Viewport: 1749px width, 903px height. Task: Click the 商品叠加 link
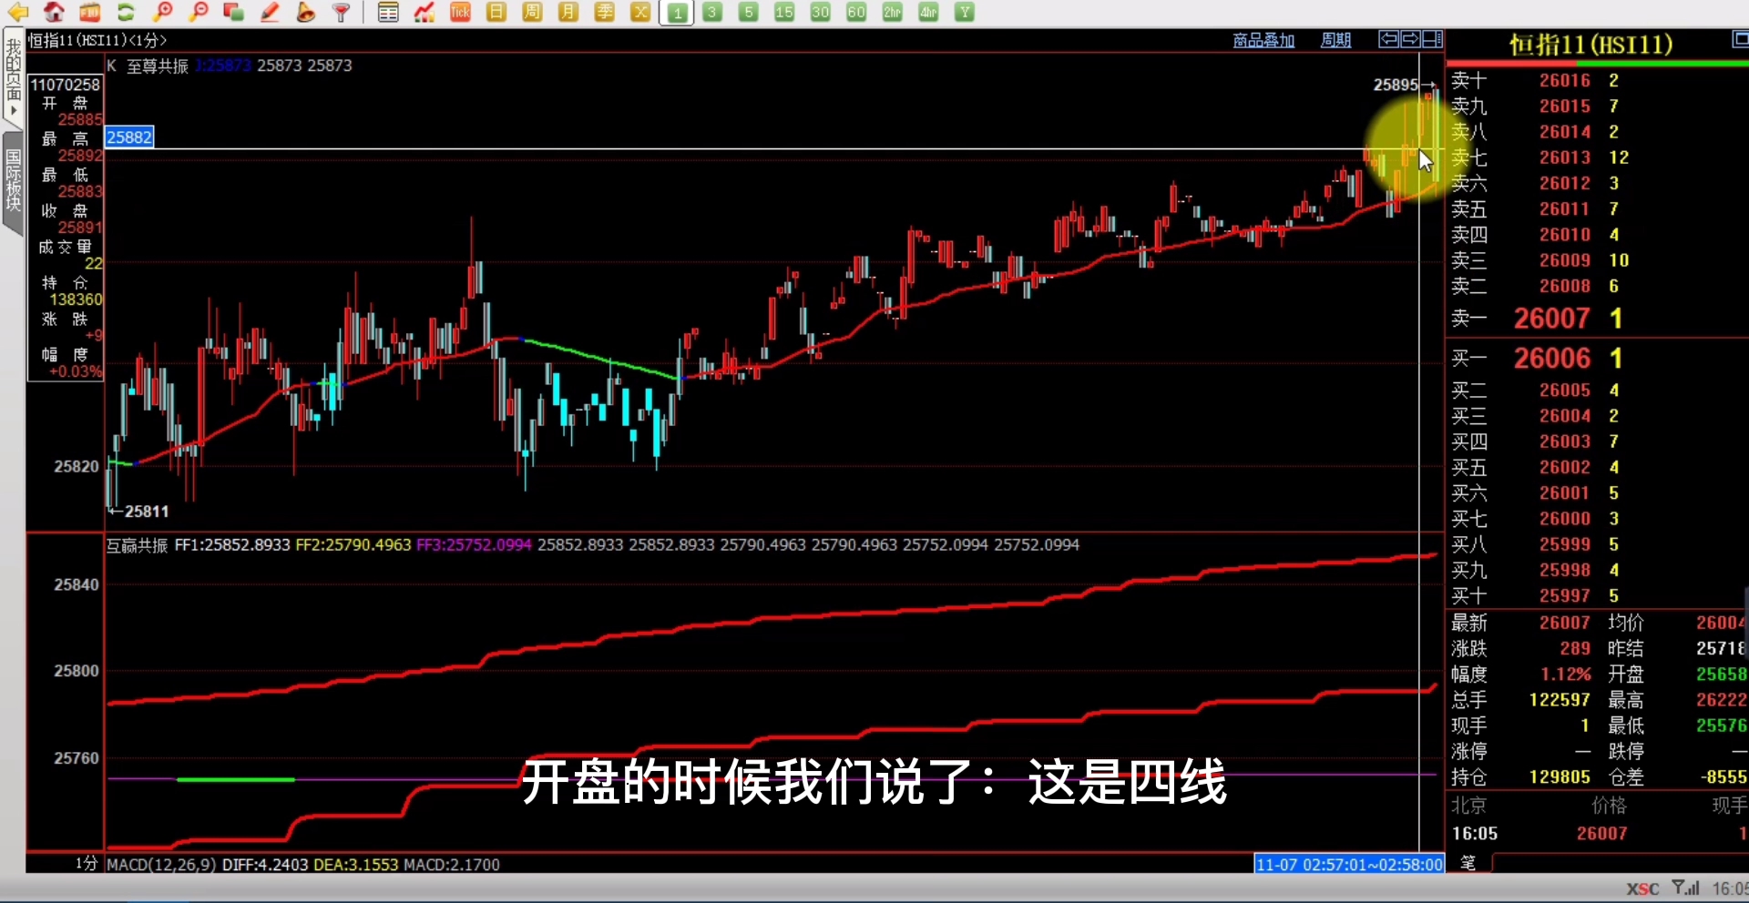tap(1263, 40)
